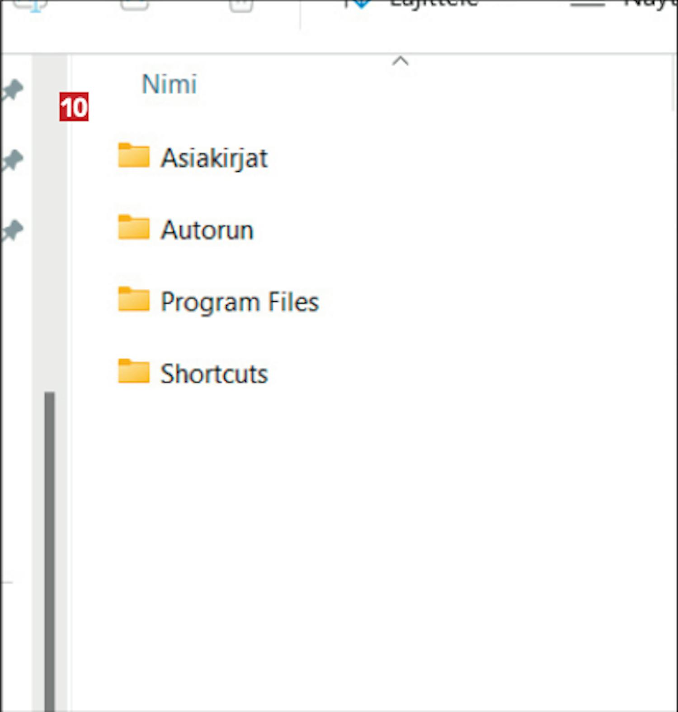Toggle sort direction with chevron above Nimi
The image size is (678, 712).
click(400, 61)
